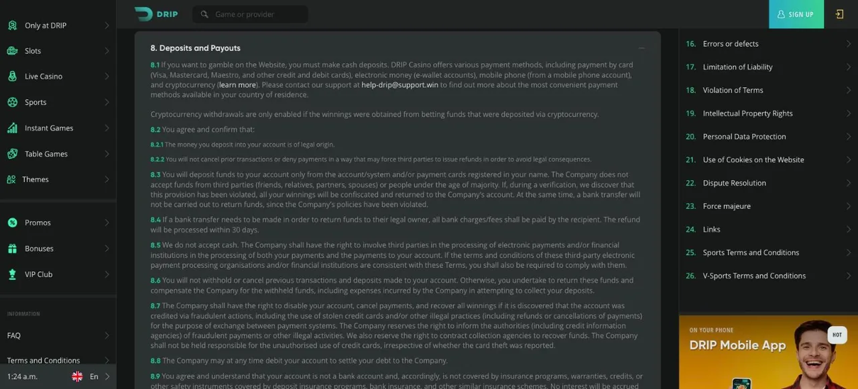This screenshot has height=389, width=858.
Task: Click the Instant Games chart icon
Action: tap(12, 128)
